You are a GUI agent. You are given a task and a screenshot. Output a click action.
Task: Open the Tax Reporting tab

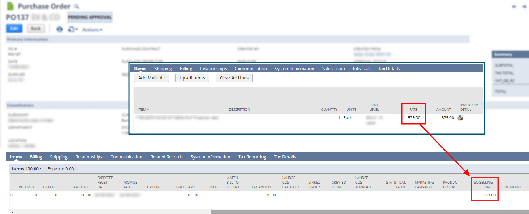(x=252, y=157)
